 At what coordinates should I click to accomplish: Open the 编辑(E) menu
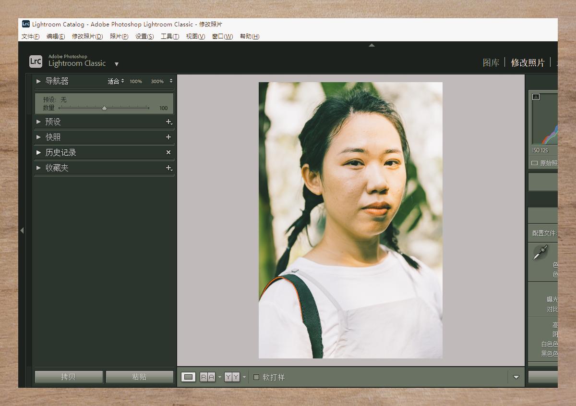[55, 37]
